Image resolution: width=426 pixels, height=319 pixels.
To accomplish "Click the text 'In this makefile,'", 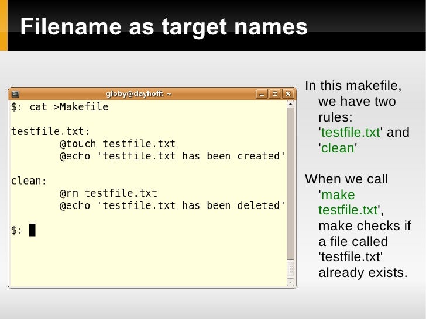I will point(353,86).
